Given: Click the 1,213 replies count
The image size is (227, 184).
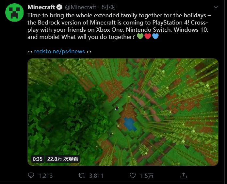Looking at the screenshot, I should pos(45,176).
